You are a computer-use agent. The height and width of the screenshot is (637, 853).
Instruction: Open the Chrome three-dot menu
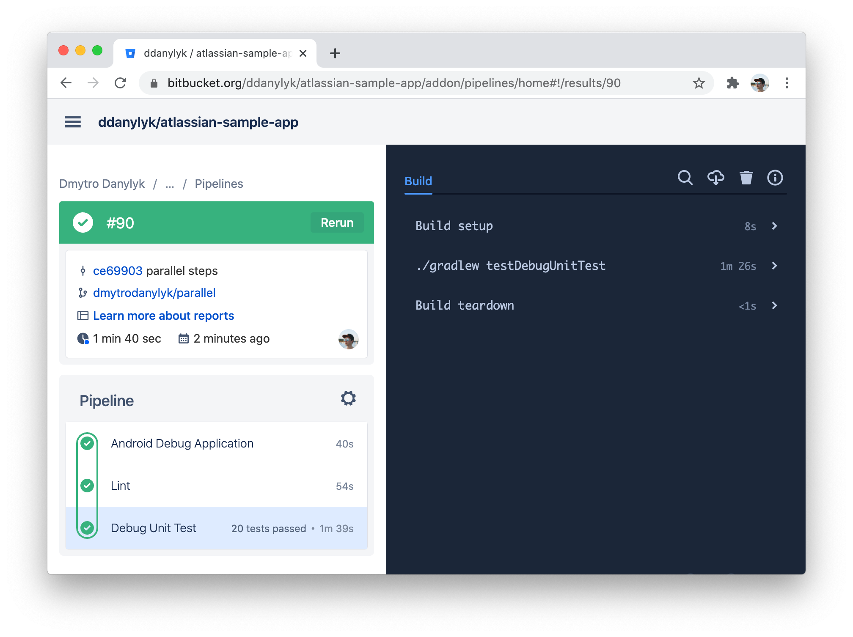787,83
